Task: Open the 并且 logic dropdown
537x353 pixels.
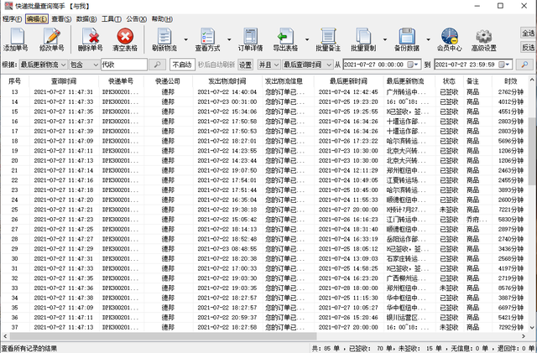Action: coord(268,65)
